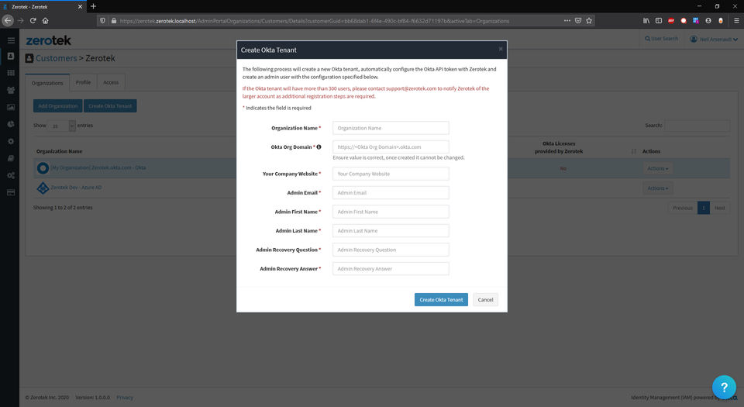Go to browser home page
The width and height of the screenshot is (744, 407).
[x=45, y=20]
